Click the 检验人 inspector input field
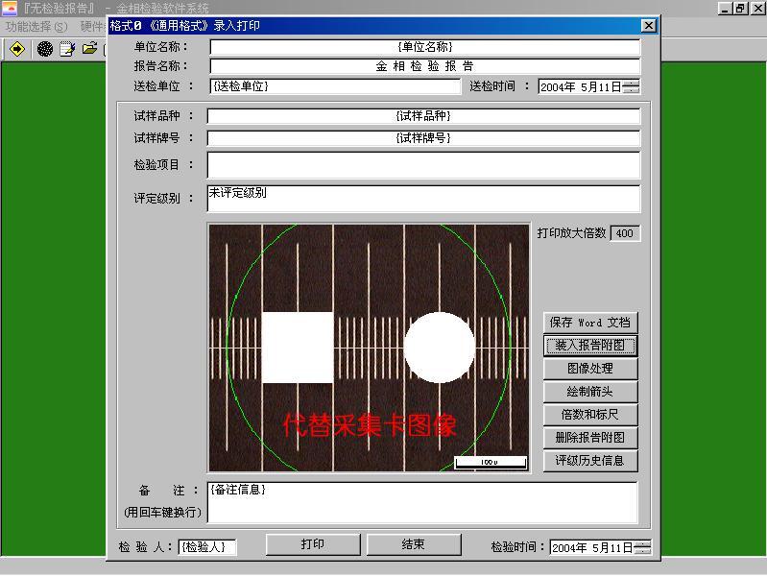 coord(206,546)
